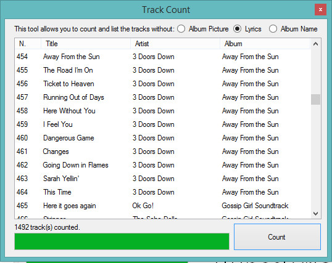
Task: Sort by the N. column header
Action: (x=28, y=44)
